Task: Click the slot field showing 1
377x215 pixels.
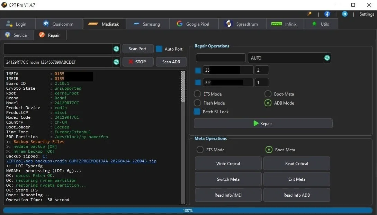Action: pos(262,82)
